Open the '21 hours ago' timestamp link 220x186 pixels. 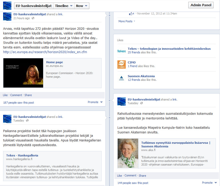tap(22, 18)
